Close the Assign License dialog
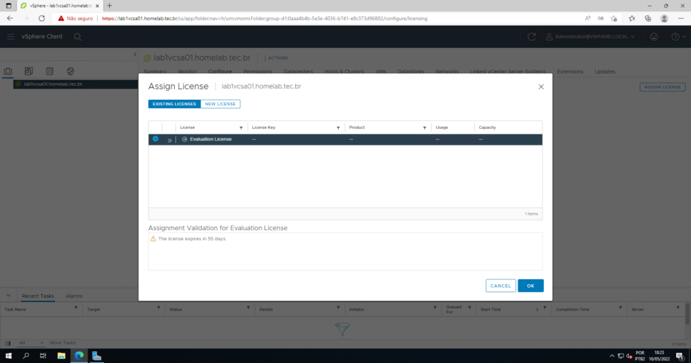Image resolution: width=691 pixels, height=363 pixels. click(541, 87)
